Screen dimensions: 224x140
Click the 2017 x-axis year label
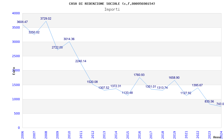tap(151, 135)
